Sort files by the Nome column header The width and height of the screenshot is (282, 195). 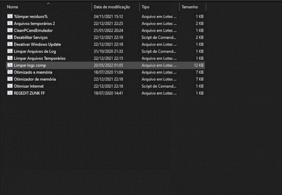(x=13, y=7)
